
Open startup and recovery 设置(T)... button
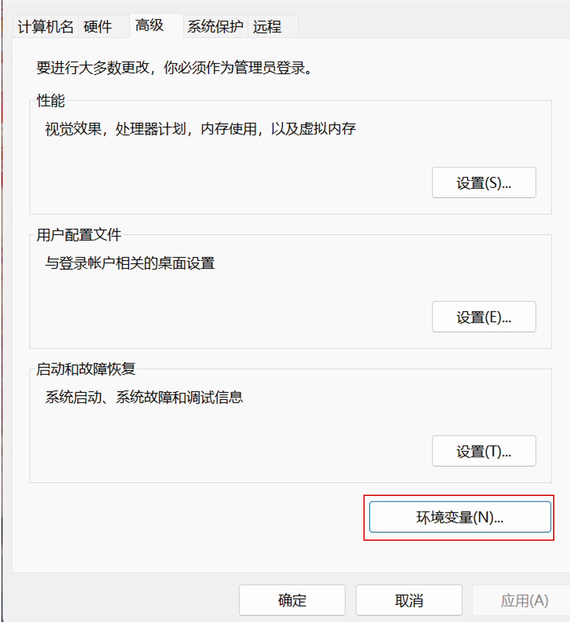[484, 451]
